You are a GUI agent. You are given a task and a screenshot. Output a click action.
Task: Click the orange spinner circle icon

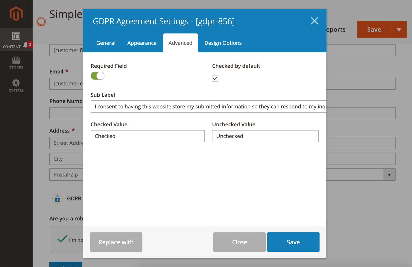pyautogui.click(x=41, y=22)
